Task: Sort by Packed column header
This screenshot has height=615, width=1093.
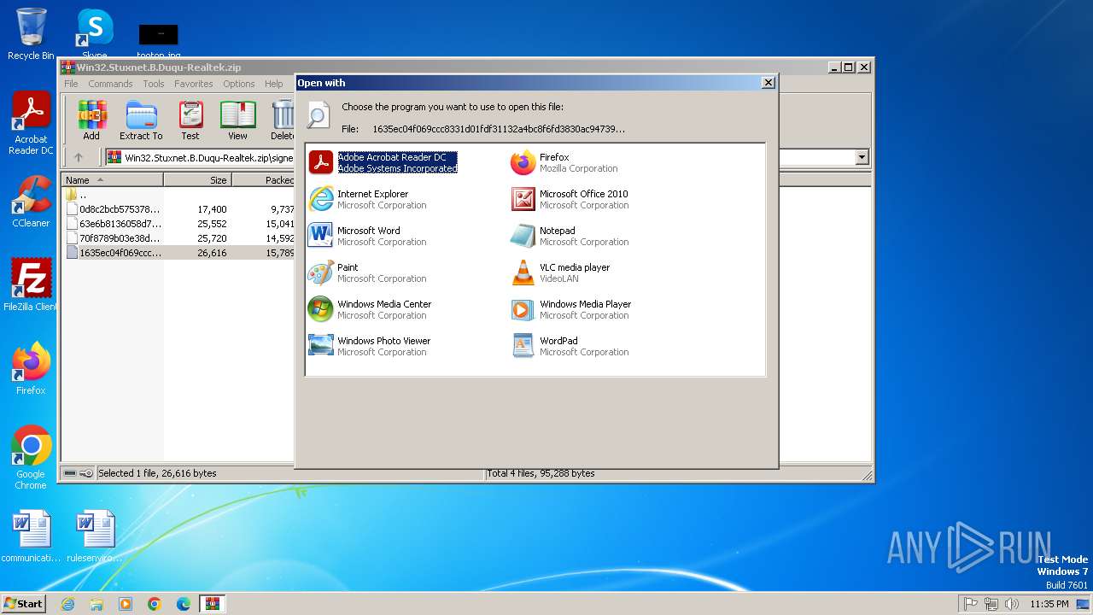Action: [x=263, y=180]
